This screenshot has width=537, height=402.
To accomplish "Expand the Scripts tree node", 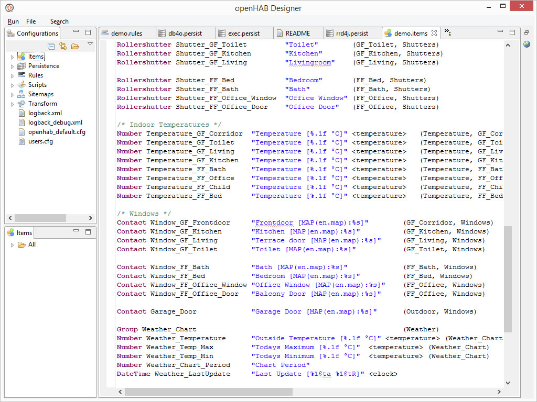I will point(12,85).
